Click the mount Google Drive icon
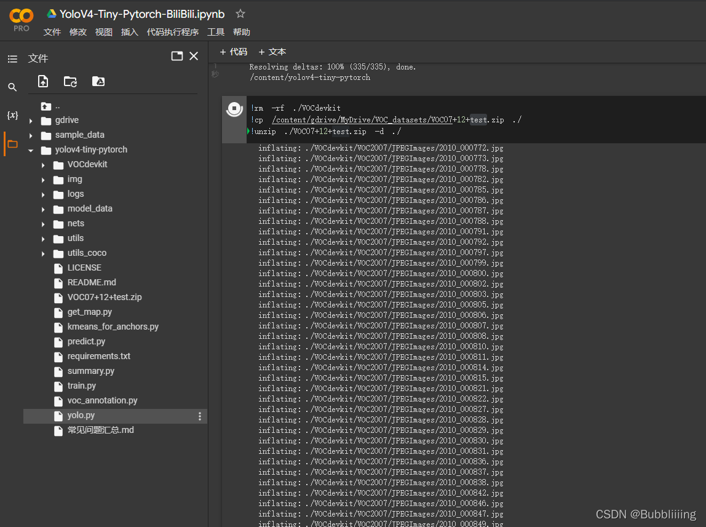 tap(98, 81)
